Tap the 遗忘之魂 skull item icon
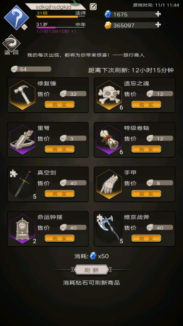Image resolution: width=183 pixels, height=326 pixels. 109,95
